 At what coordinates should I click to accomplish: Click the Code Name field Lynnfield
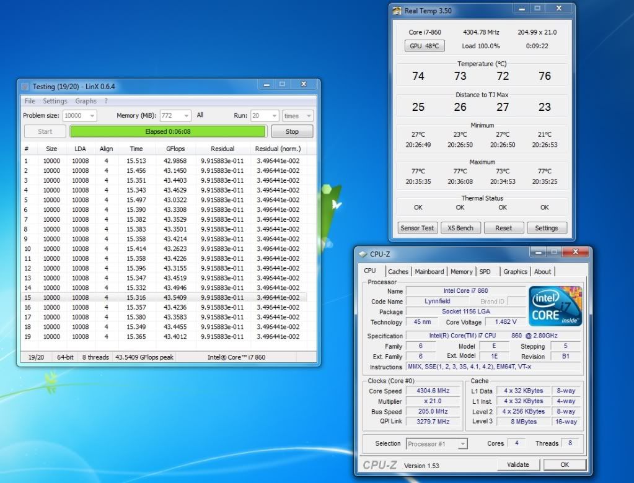pyautogui.click(x=437, y=302)
